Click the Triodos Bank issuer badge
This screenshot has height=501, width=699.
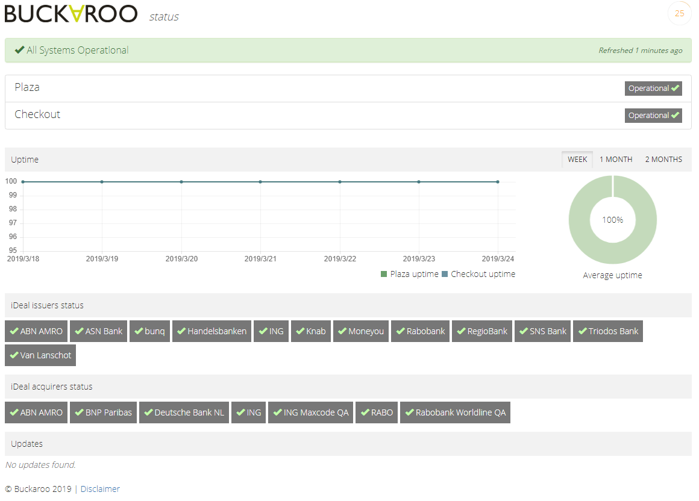click(x=608, y=331)
